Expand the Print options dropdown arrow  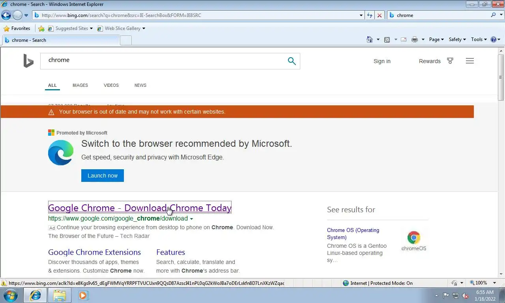[423, 39]
